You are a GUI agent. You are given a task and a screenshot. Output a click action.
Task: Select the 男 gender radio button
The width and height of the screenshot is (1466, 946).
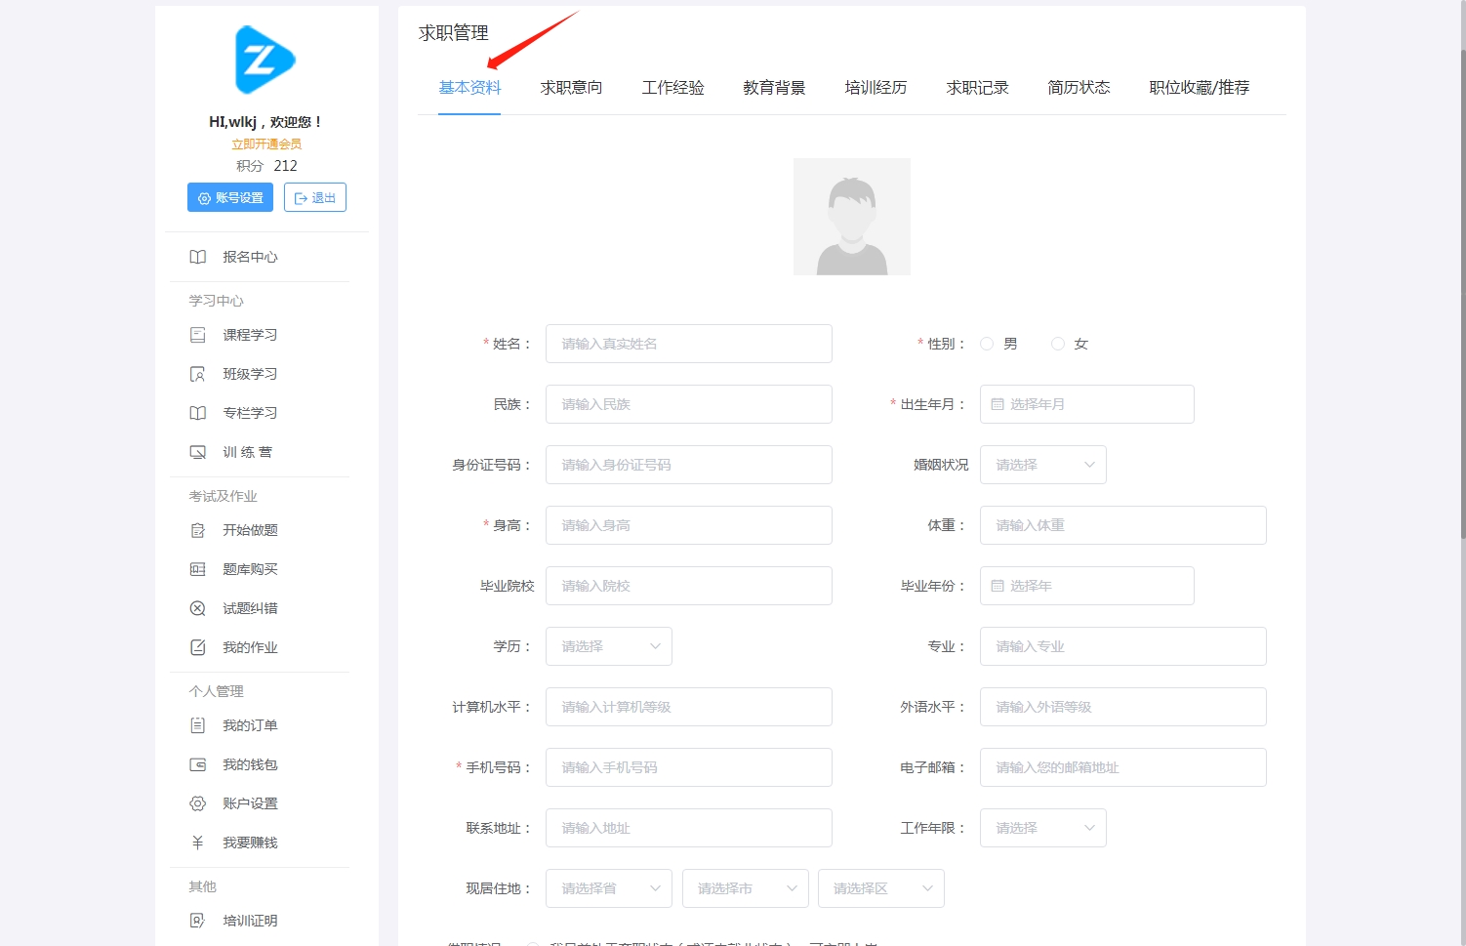[987, 344]
